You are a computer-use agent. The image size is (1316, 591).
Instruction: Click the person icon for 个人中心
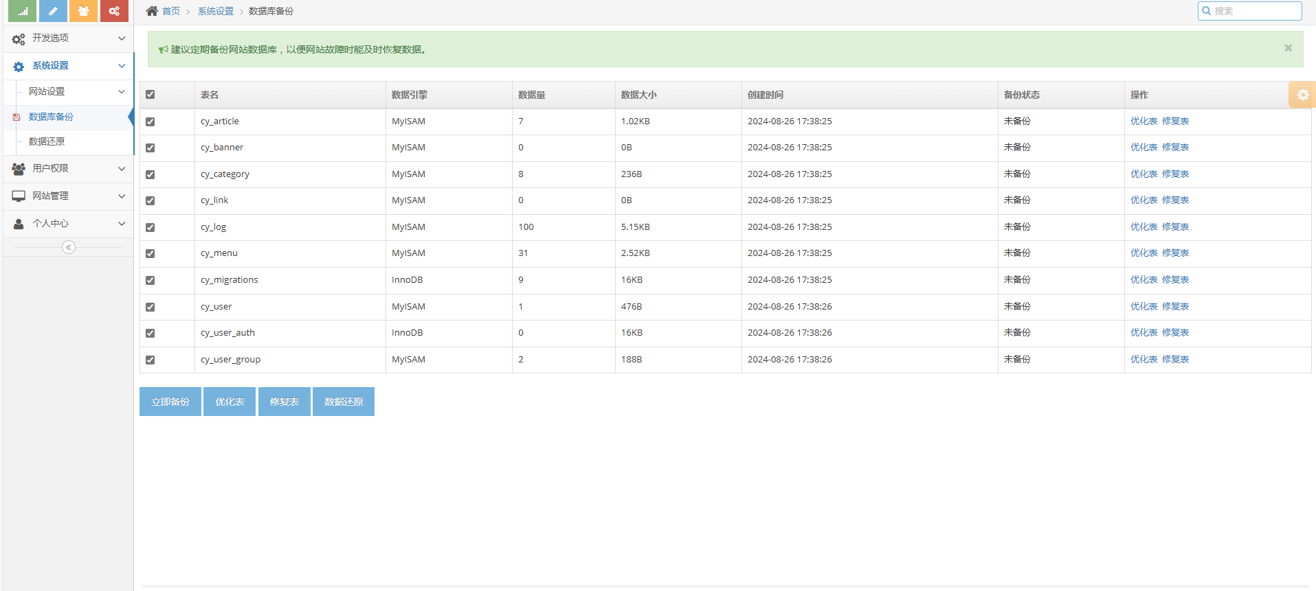coord(19,224)
